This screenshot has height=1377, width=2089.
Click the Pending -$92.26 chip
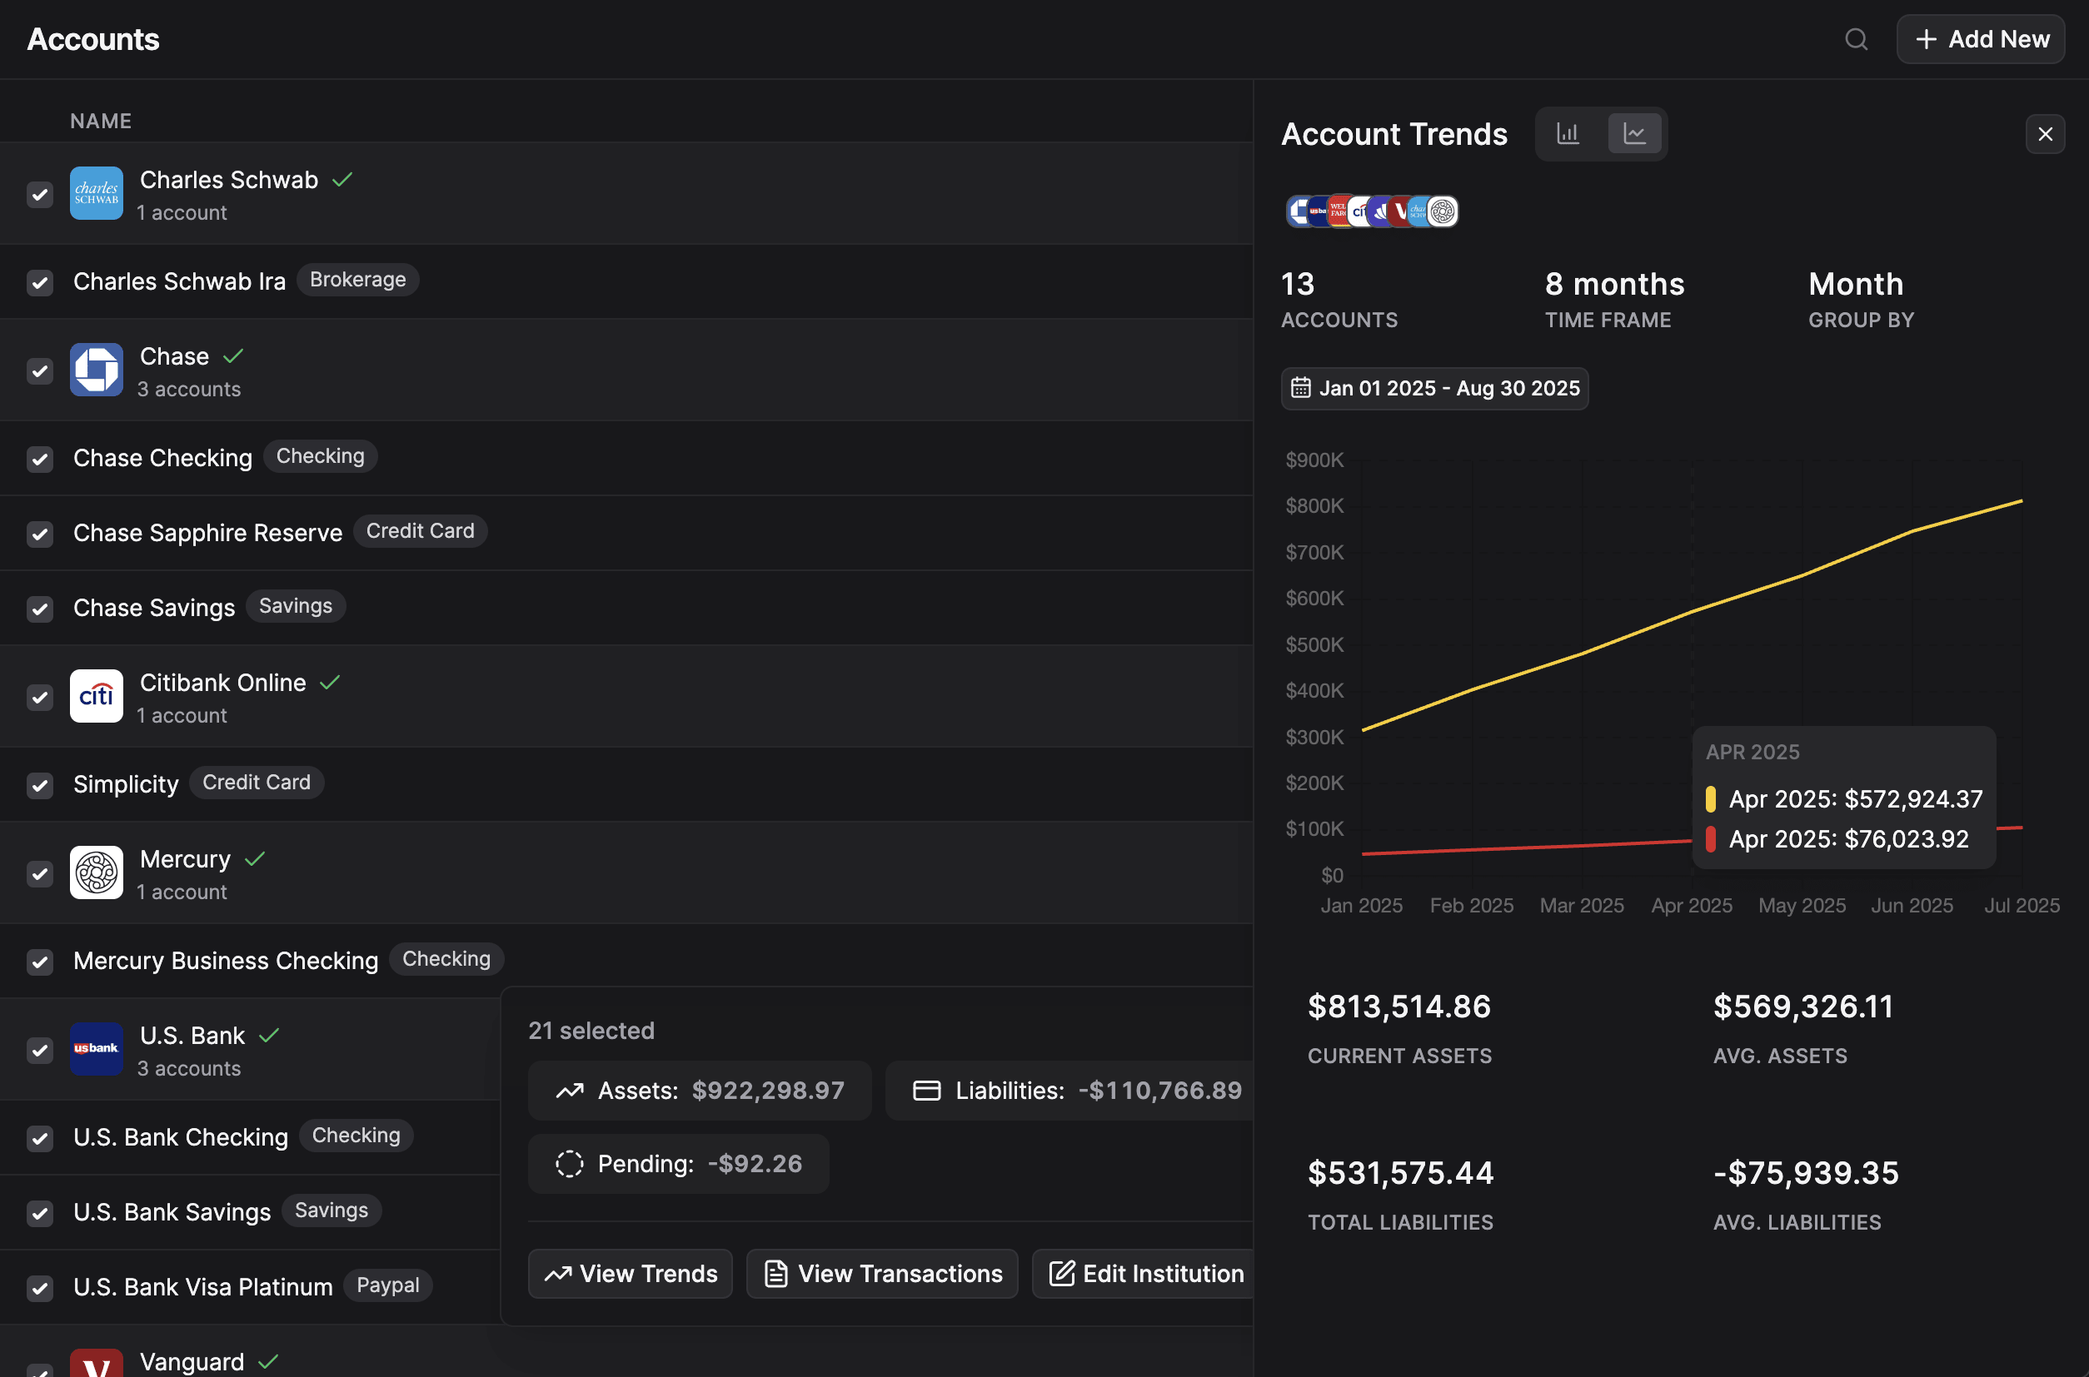[678, 1164]
